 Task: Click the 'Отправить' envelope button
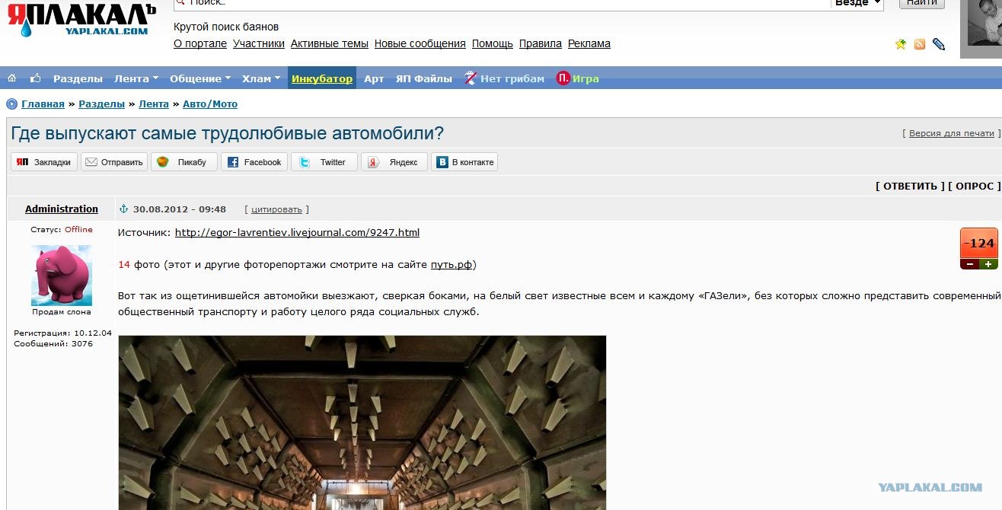[x=114, y=162]
